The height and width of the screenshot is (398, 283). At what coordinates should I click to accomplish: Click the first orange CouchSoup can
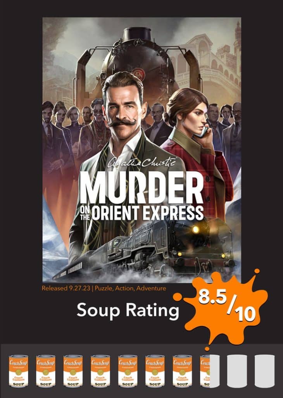(x=19, y=371)
